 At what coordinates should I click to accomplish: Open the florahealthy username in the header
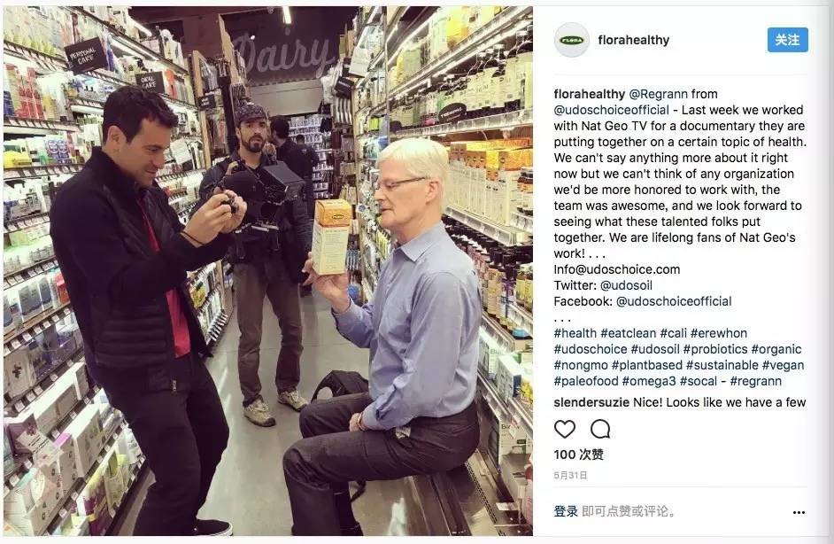point(634,40)
